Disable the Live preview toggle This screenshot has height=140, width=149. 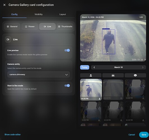click(x=67, y=50)
